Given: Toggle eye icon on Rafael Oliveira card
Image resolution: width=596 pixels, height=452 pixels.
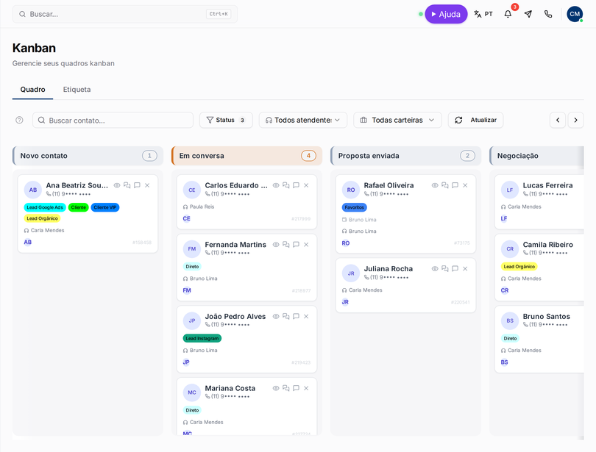Looking at the screenshot, I should [435, 185].
